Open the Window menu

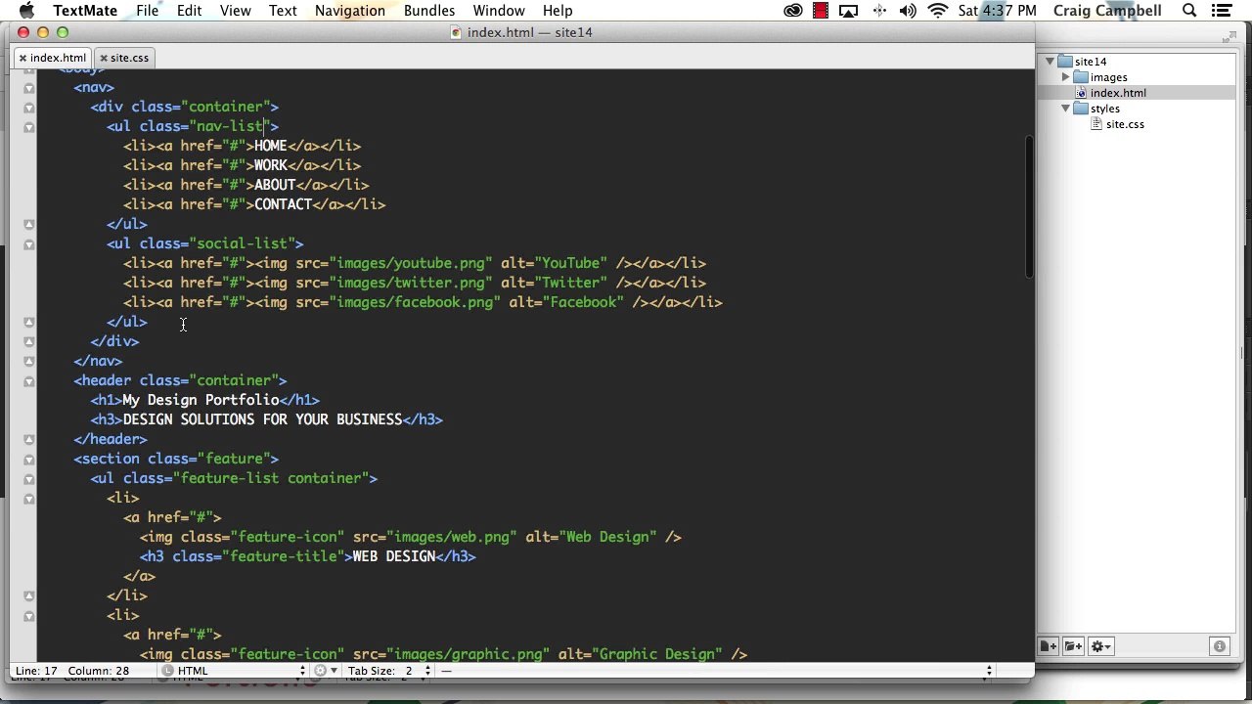click(x=499, y=11)
